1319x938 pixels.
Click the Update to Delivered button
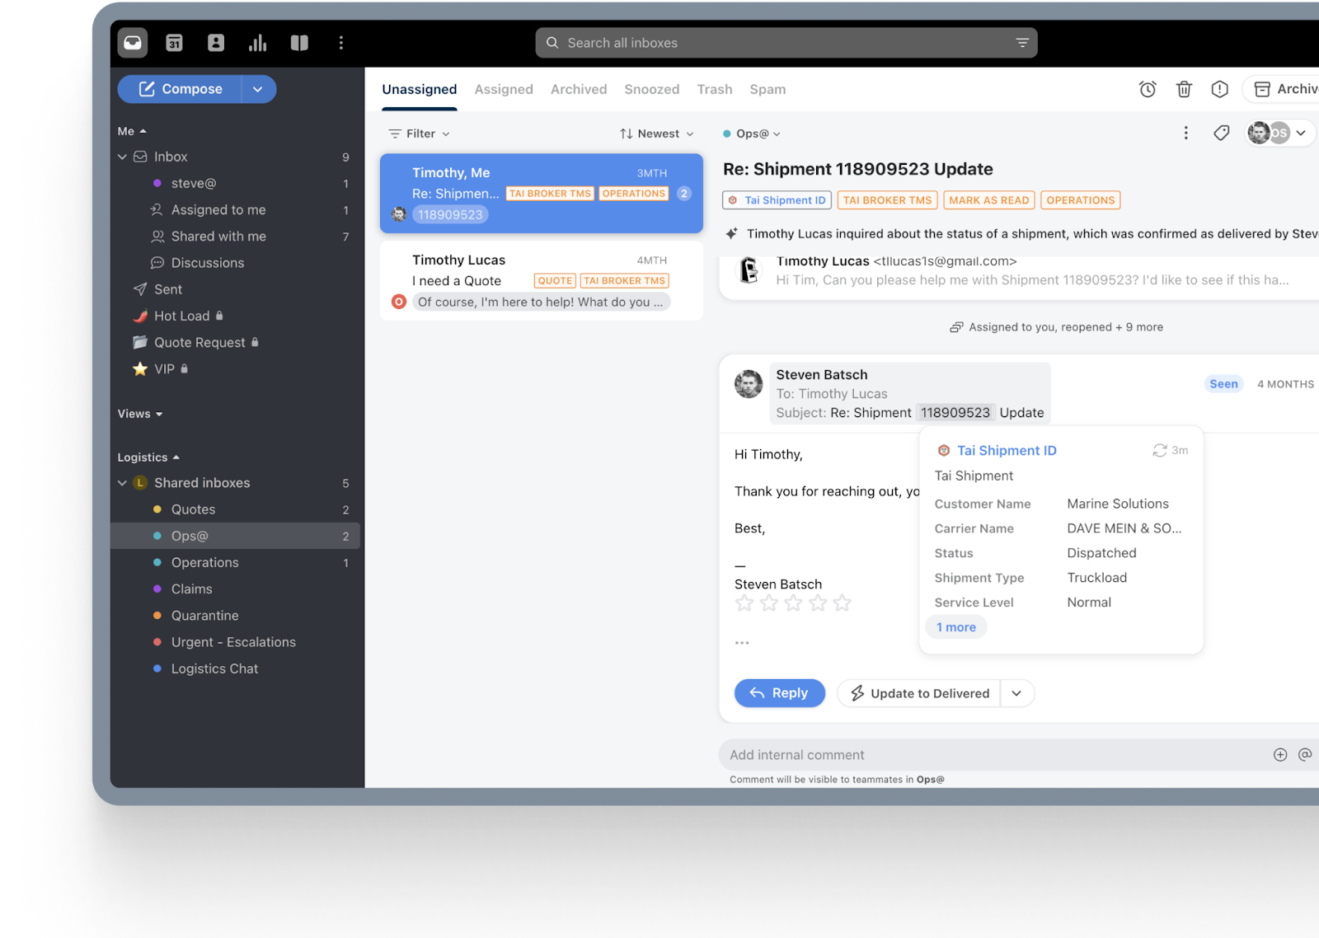(x=919, y=693)
